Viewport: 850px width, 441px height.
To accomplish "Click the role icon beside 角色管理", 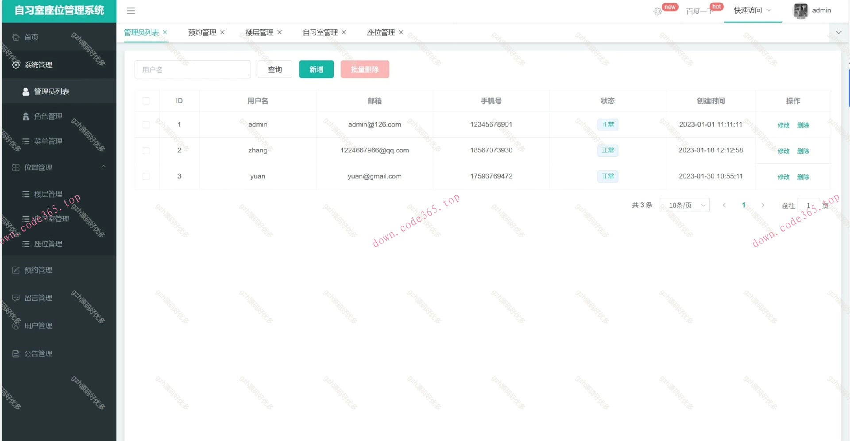I will point(26,116).
